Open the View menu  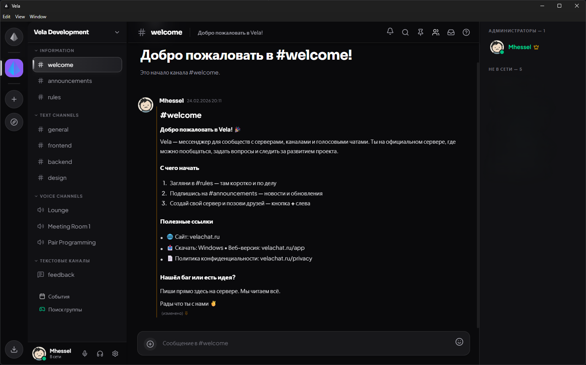coord(20,17)
